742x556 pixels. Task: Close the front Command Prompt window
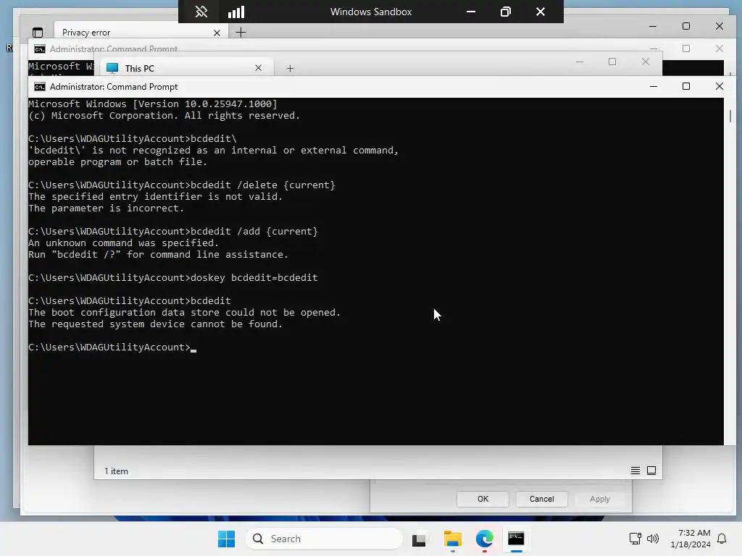[x=720, y=86]
